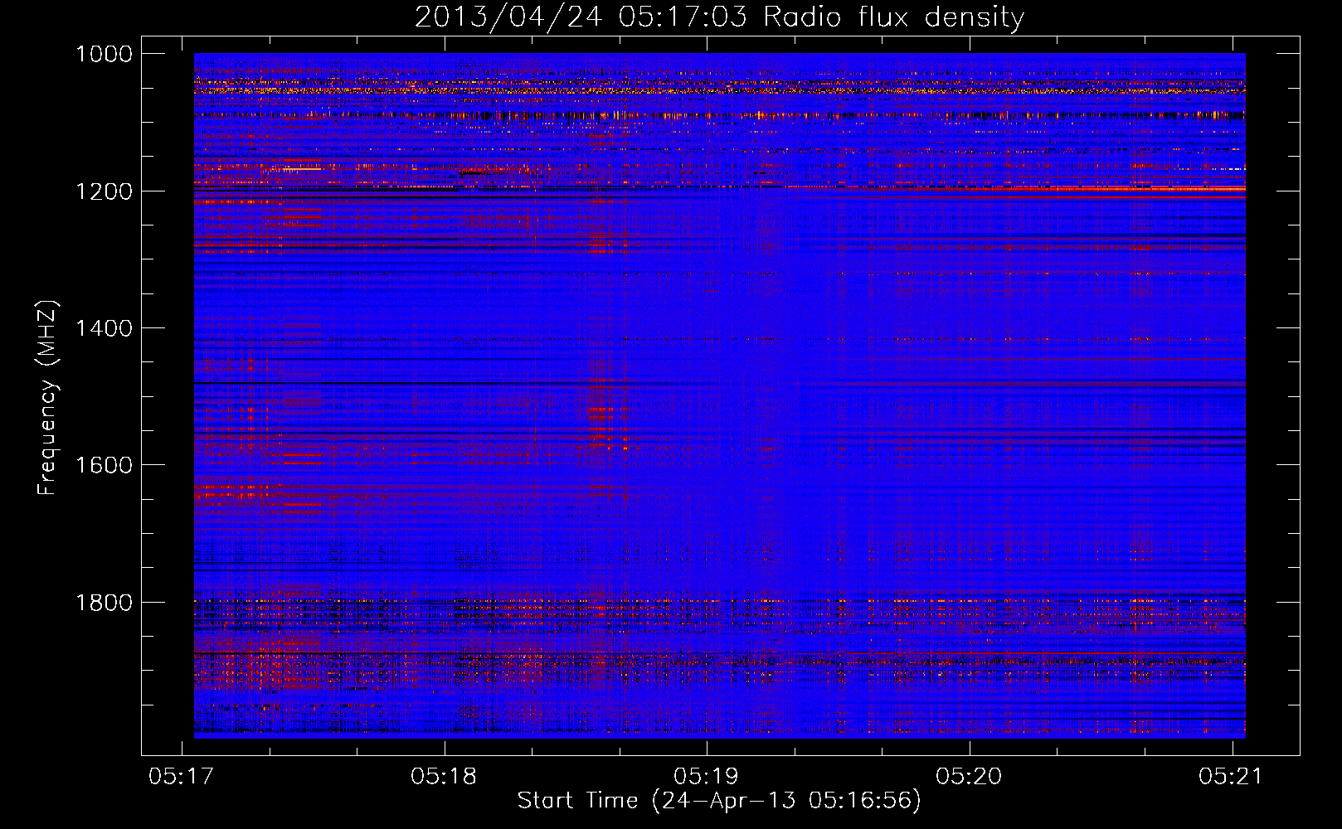Image resolution: width=1342 pixels, height=829 pixels.
Task: Select the 1200 frequency tick label
Action: pyautogui.click(x=104, y=191)
